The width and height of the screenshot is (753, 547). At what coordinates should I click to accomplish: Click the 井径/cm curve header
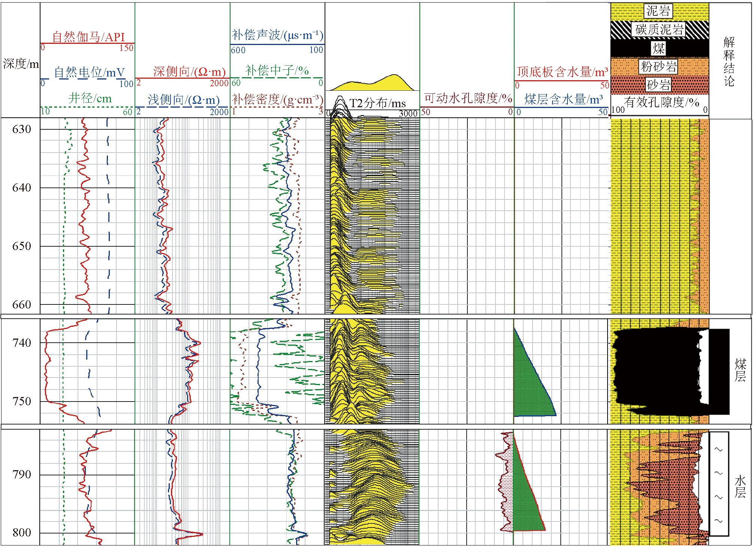point(90,99)
